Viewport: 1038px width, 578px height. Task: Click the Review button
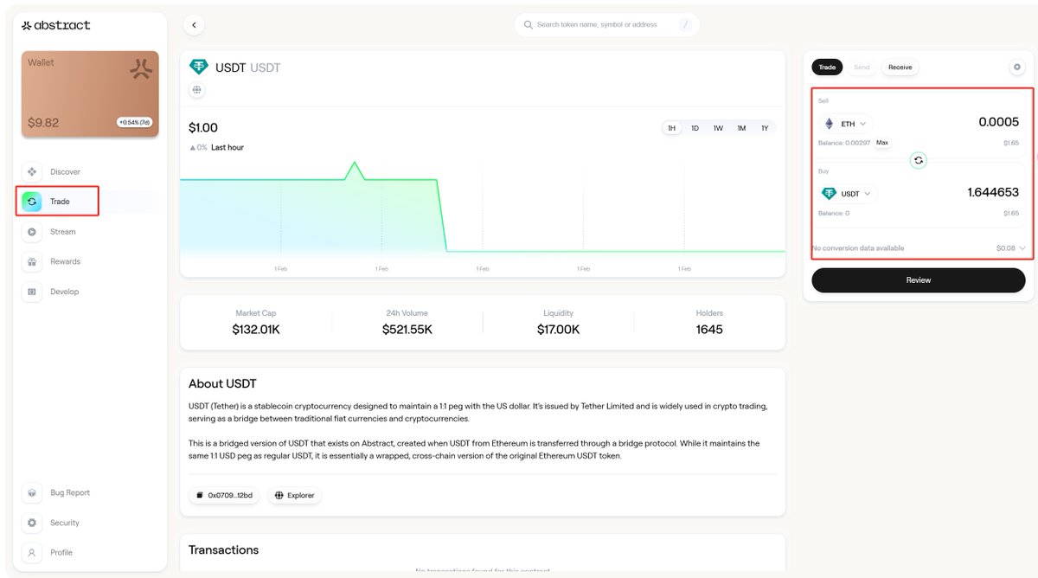pyautogui.click(x=919, y=280)
